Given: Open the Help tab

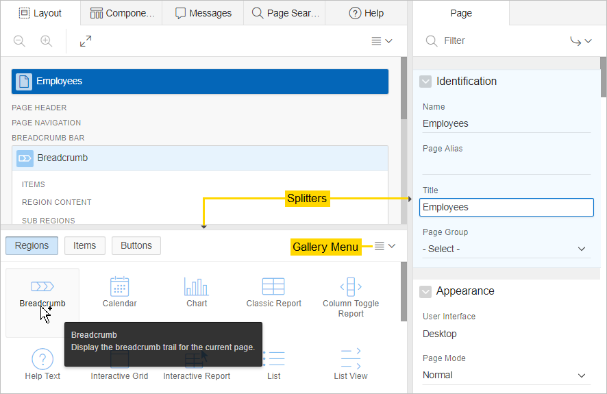Looking at the screenshot, I should click(x=366, y=13).
